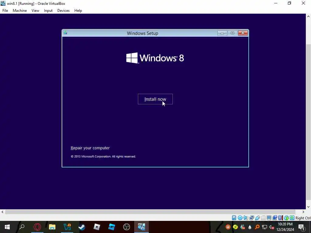Open the Input menu

48,11
